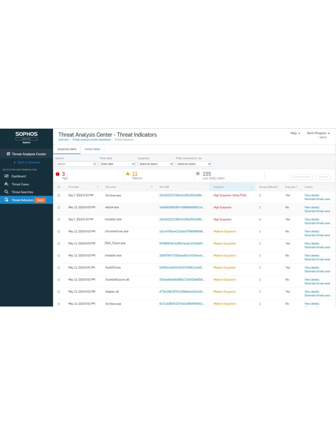Screen dimensions: 336x435
Task: Click the Low likely clean info icon
Action: point(198,174)
